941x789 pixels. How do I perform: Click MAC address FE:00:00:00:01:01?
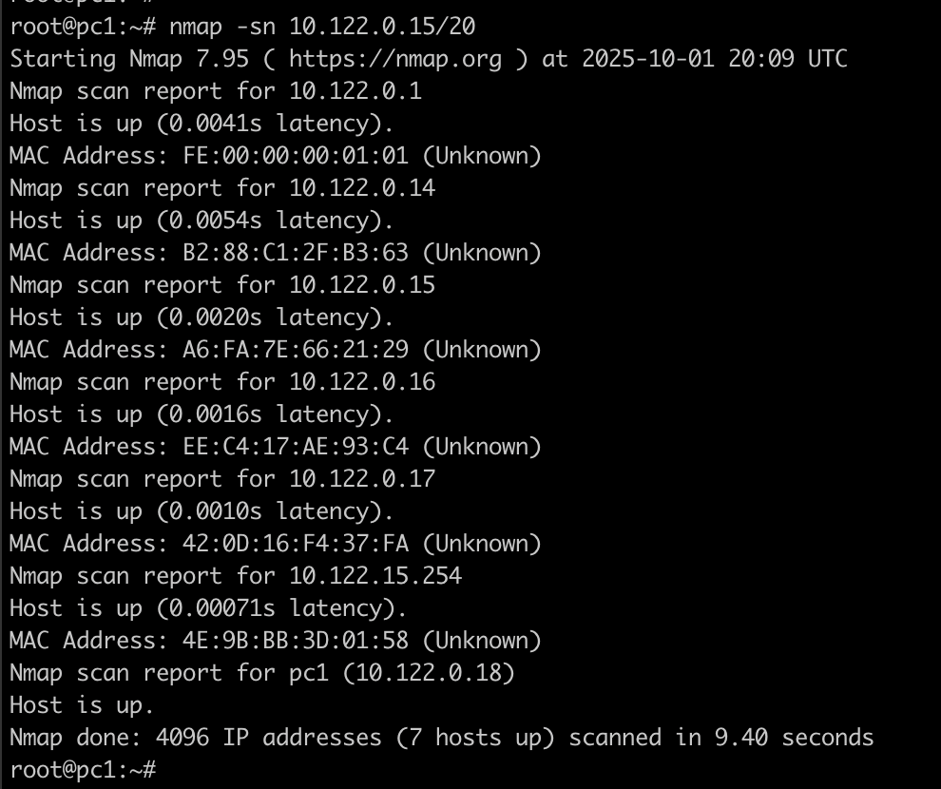point(296,156)
